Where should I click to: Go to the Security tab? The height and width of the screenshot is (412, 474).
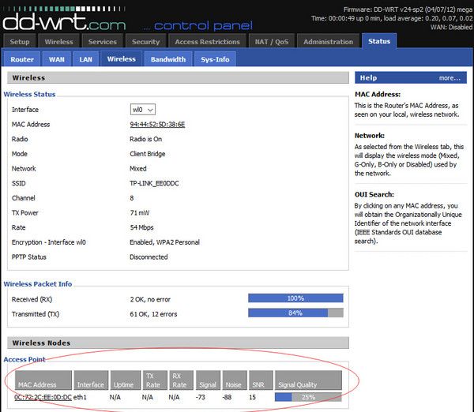(145, 41)
